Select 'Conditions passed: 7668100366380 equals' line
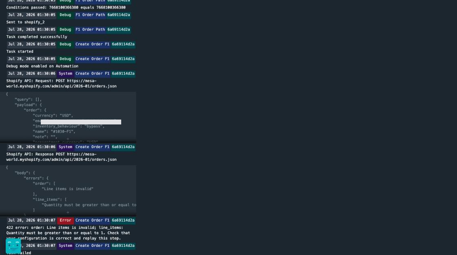 pyautogui.click(x=66, y=8)
